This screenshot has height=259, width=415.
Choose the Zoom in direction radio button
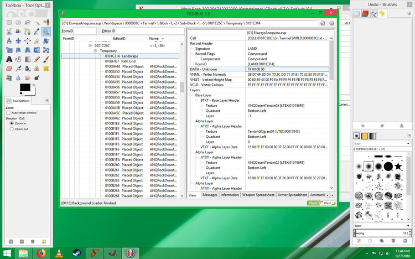click(12, 123)
